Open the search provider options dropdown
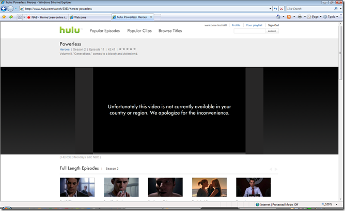 point(340,9)
